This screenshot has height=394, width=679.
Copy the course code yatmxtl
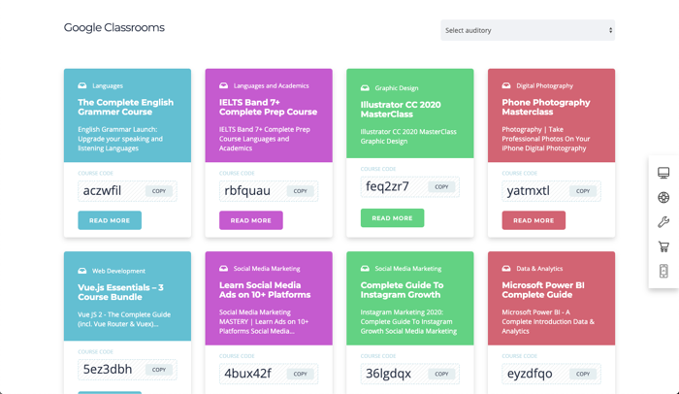point(583,191)
